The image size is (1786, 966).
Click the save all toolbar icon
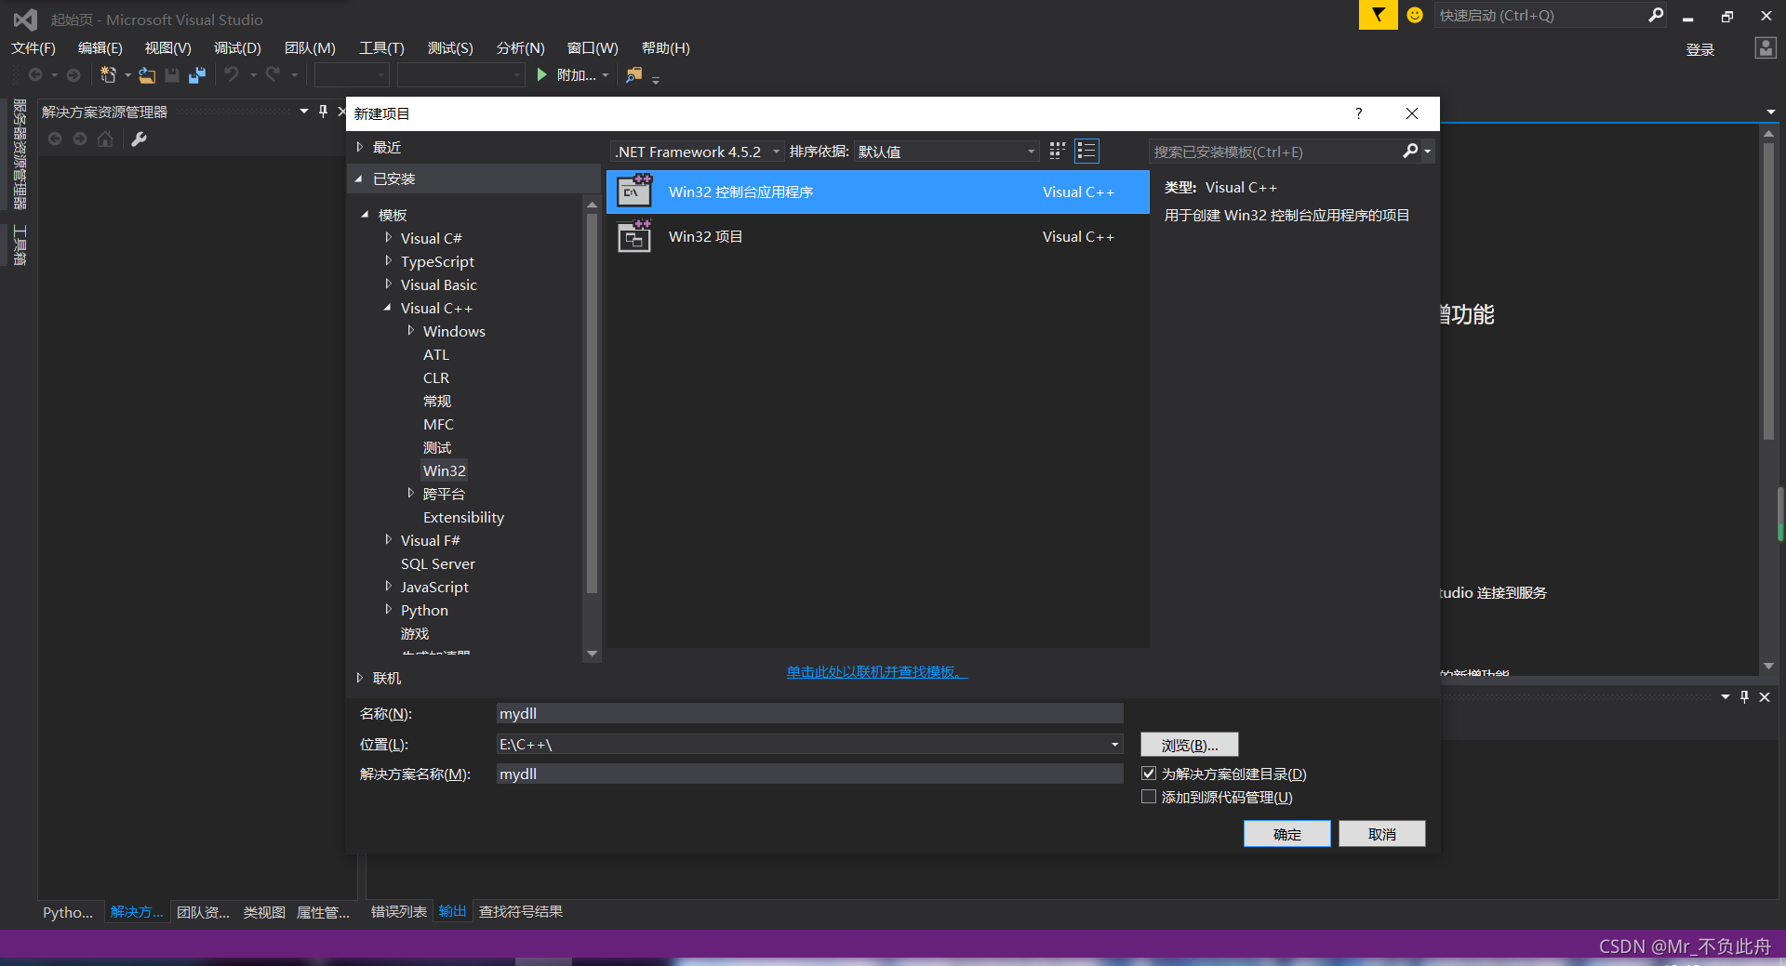click(x=196, y=75)
